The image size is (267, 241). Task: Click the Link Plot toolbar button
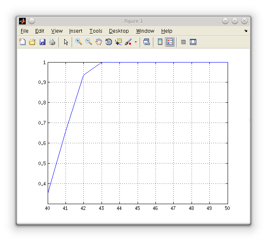[146, 42]
